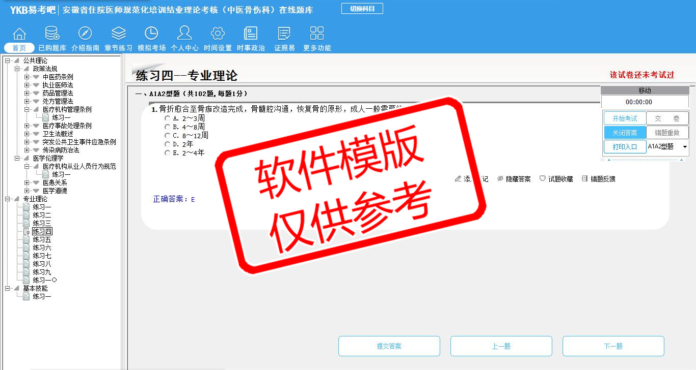Collapse the 专业理论 tree section
The height and width of the screenshot is (370, 696).
pyautogui.click(x=8, y=199)
